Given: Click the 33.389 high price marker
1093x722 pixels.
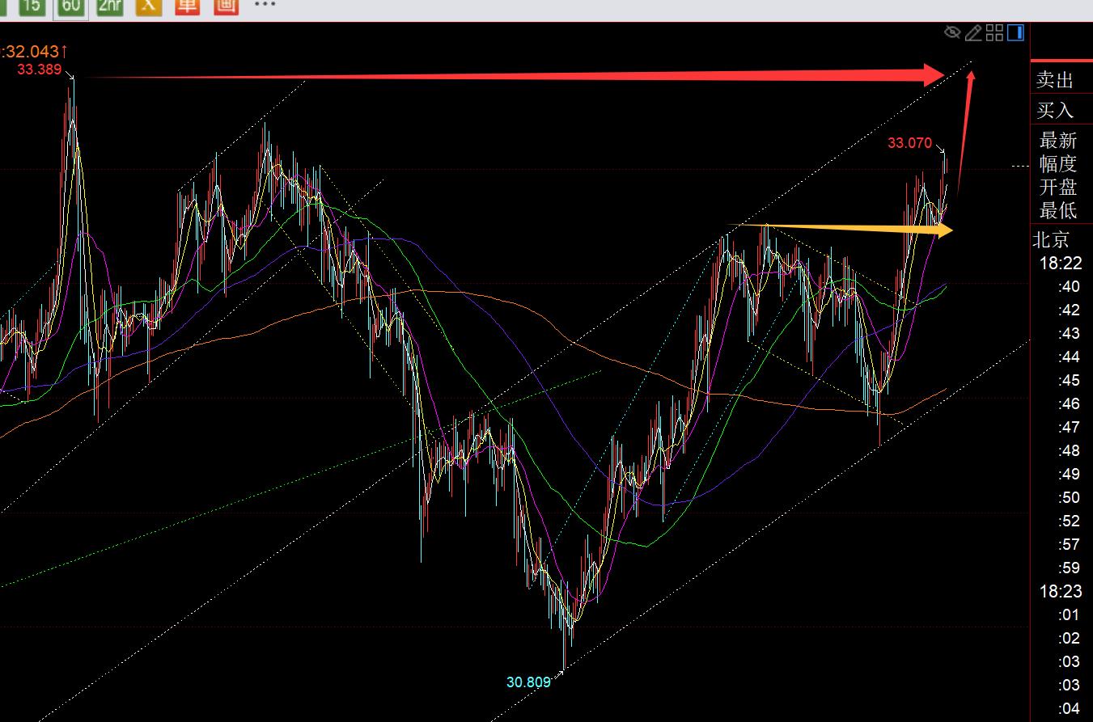Looking at the screenshot, I should 39,70.
